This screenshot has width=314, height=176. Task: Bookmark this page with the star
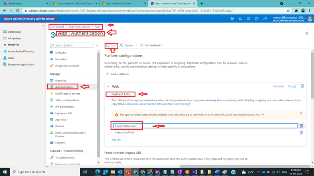[x=288, y=11]
